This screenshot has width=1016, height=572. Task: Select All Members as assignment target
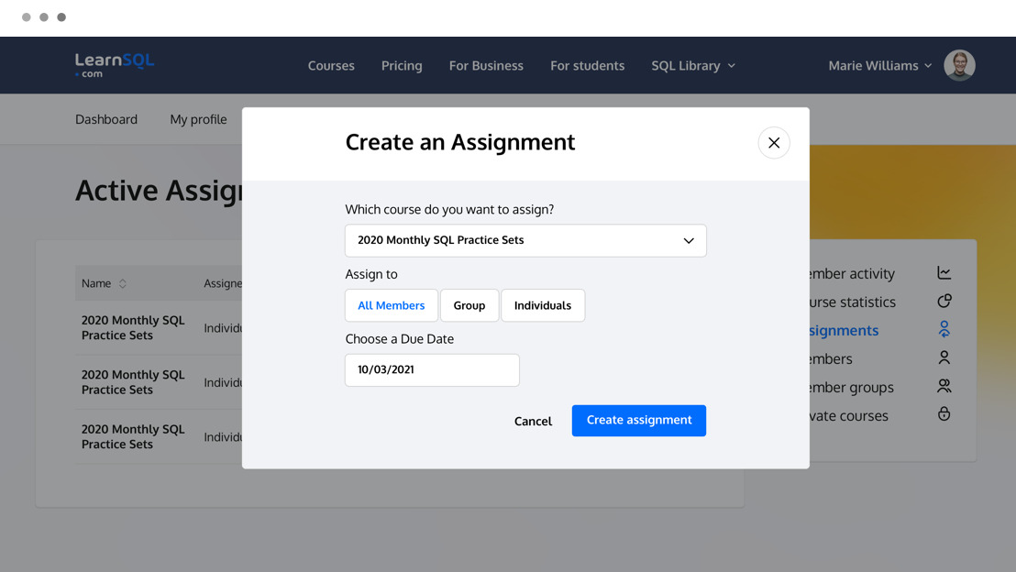[x=391, y=304]
